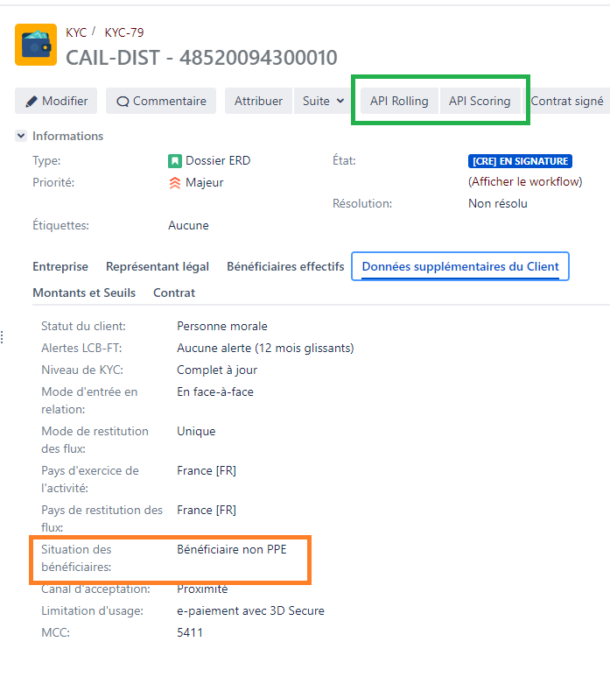Click the Attribuer button
The width and height of the screenshot is (610, 684).
pyautogui.click(x=258, y=101)
